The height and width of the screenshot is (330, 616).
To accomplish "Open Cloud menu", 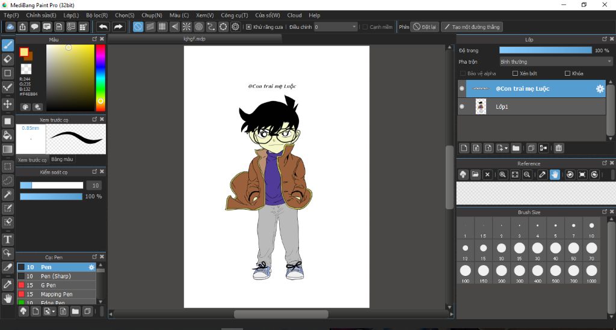I will tap(294, 15).
